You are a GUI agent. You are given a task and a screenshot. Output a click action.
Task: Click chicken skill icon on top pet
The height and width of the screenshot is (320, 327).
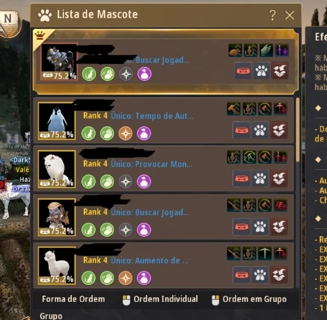(x=235, y=50)
